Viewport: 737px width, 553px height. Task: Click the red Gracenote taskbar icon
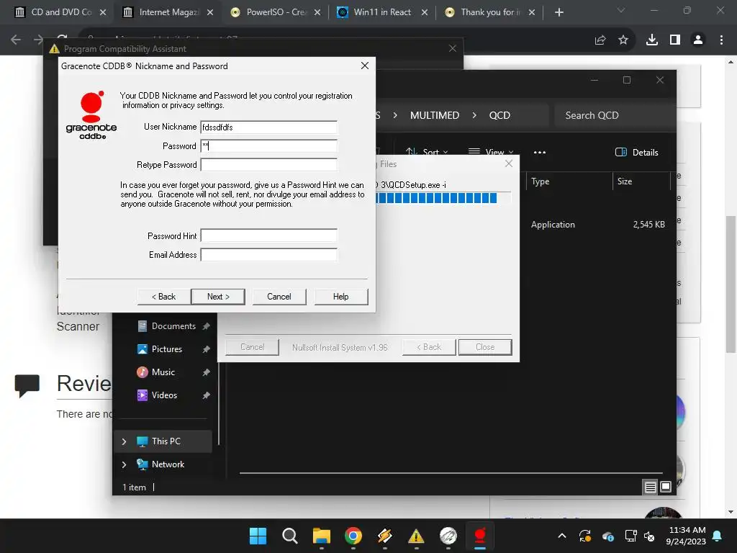click(x=480, y=536)
